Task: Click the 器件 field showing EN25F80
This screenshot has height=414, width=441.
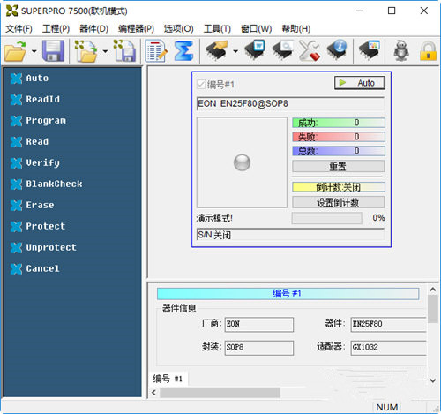Action: [x=388, y=324]
